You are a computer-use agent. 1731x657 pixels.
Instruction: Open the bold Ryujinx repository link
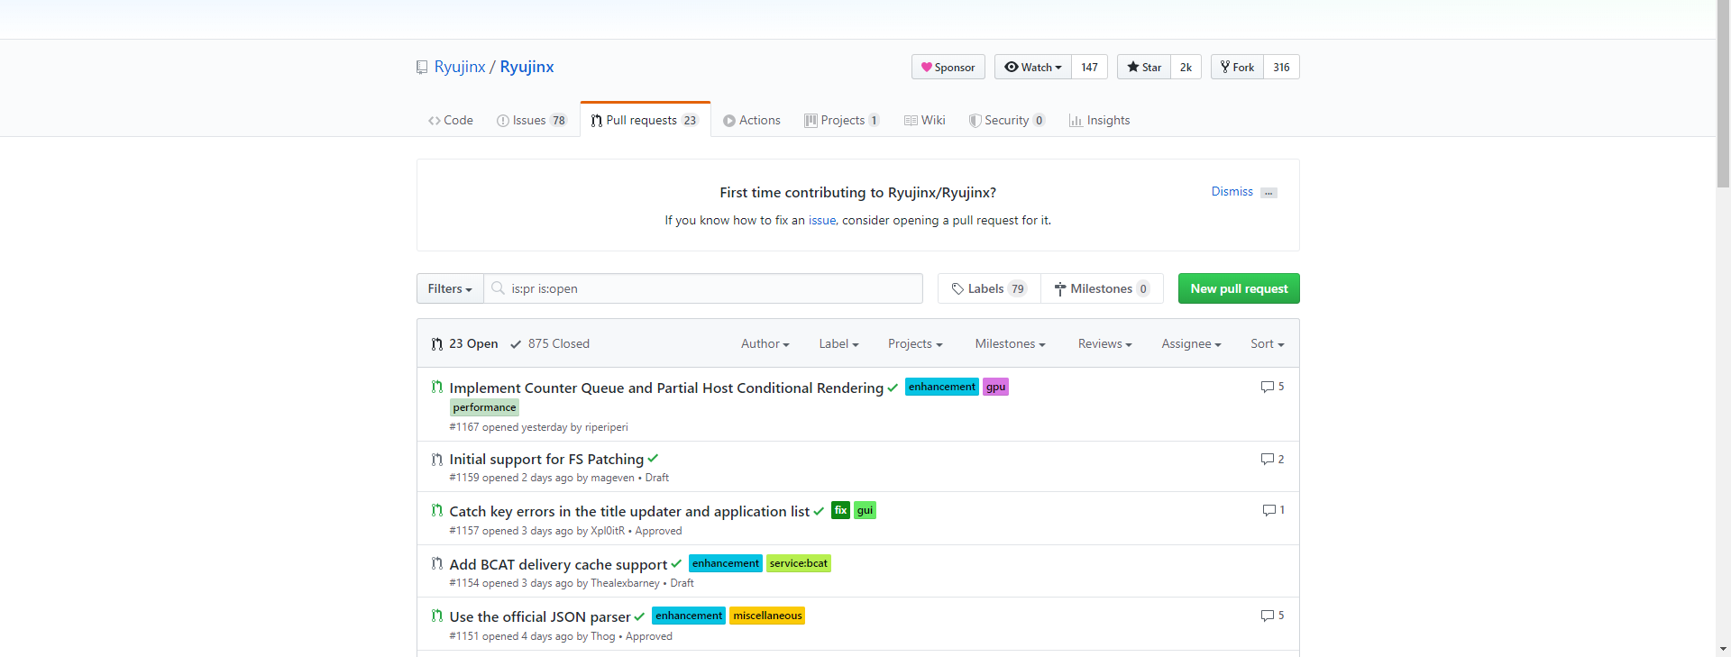click(527, 67)
